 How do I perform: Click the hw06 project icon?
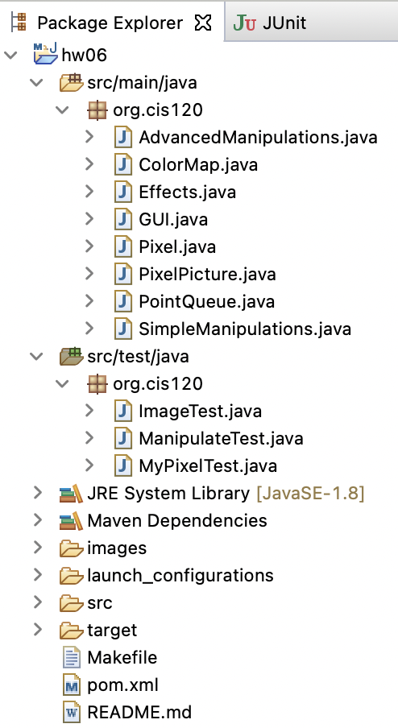(x=45, y=54)
